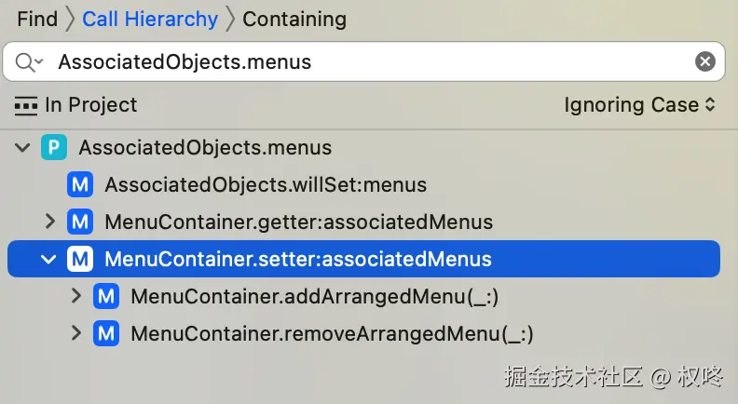Click the magnifying glass search options icon
This screenshot has width=738, height=404.
point(29,62)
